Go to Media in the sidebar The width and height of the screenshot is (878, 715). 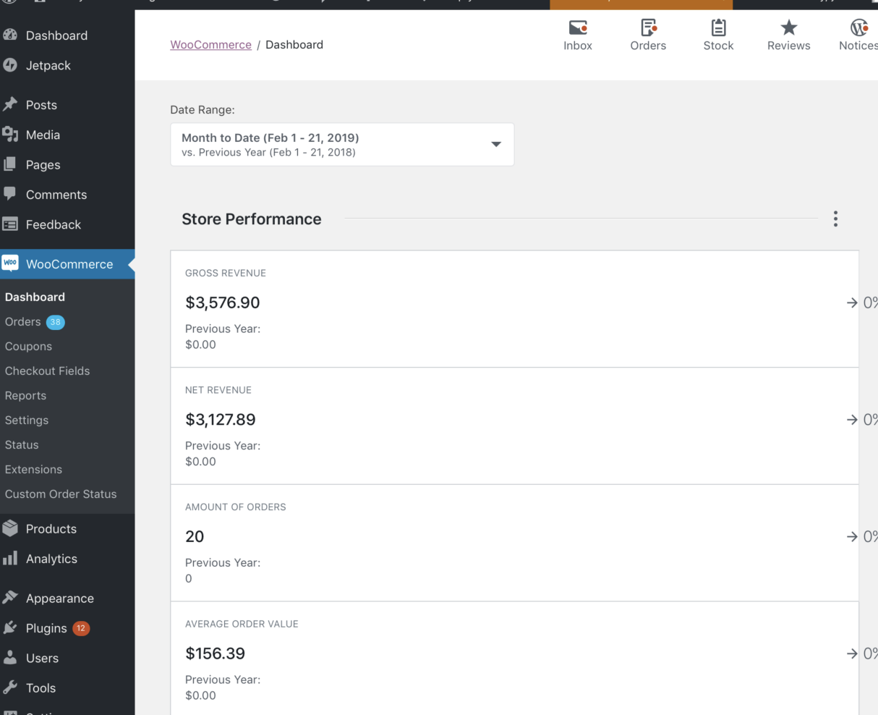pos(43,135)
